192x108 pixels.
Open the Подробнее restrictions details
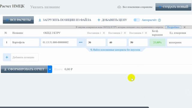coord(173,27)
